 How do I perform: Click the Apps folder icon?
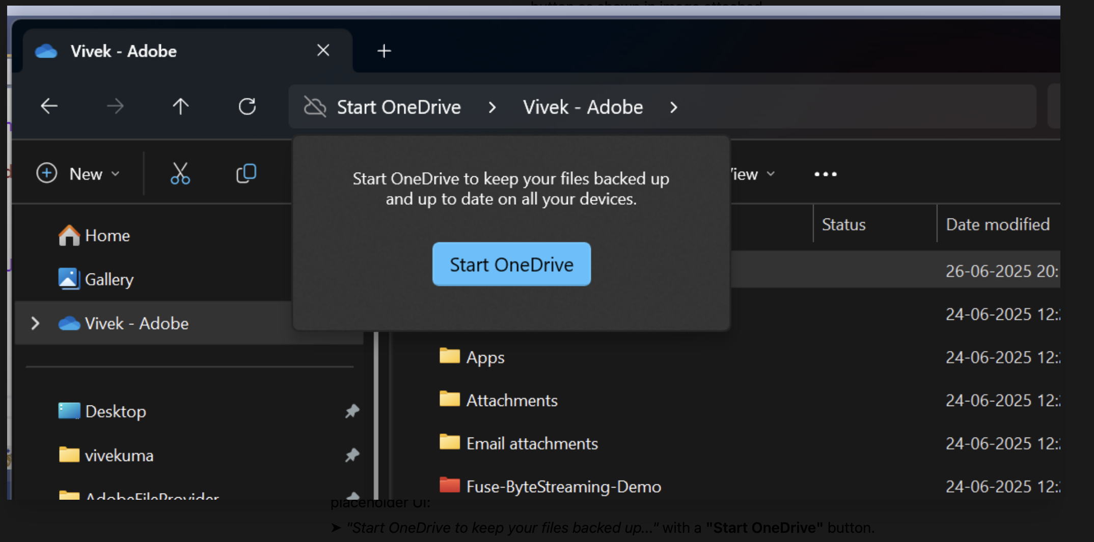point(450,355)
